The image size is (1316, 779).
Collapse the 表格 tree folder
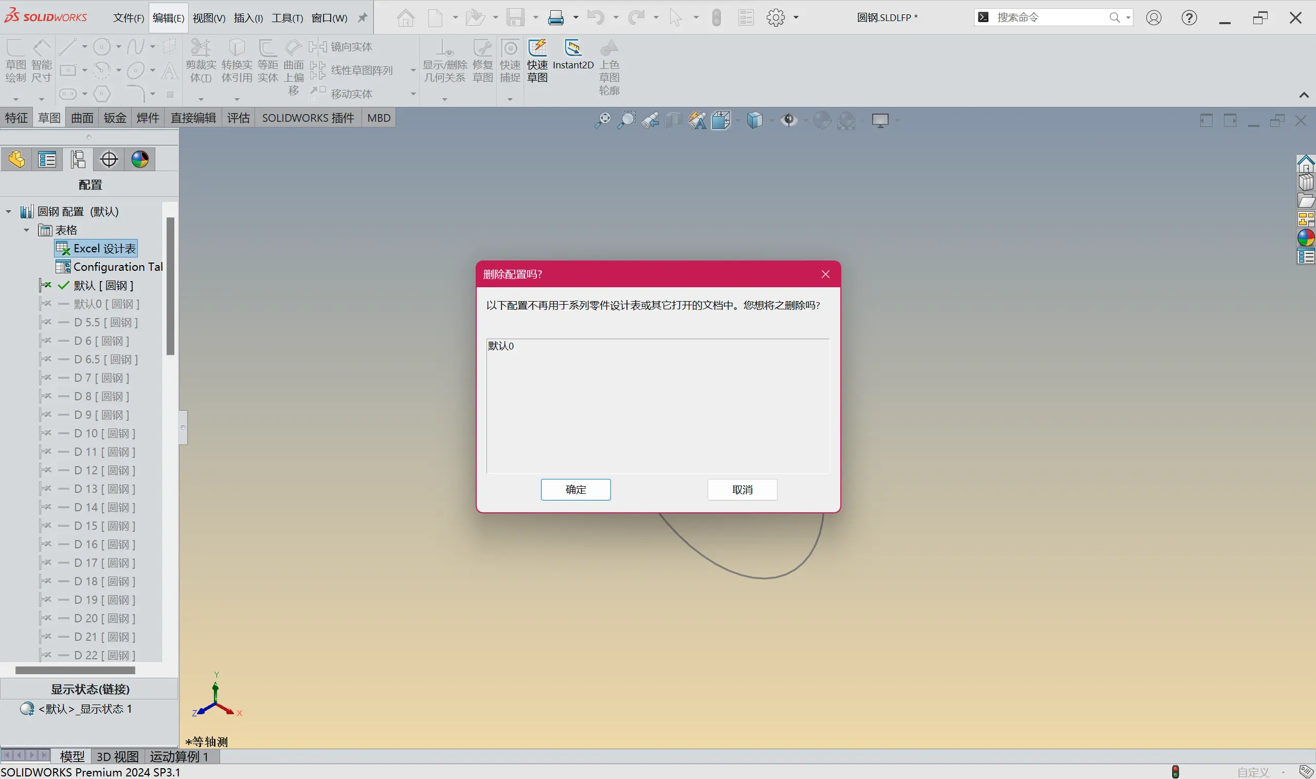pos(26,230)
